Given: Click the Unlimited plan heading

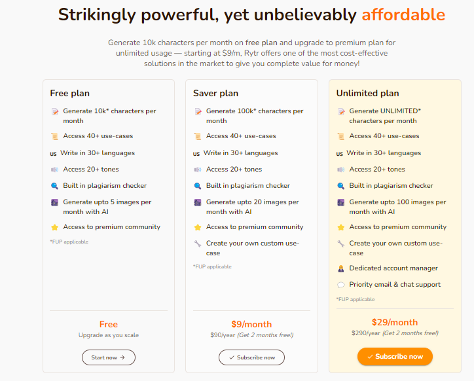Looking at the screenshot, I should pyautogui.click(x=367, y=93).
